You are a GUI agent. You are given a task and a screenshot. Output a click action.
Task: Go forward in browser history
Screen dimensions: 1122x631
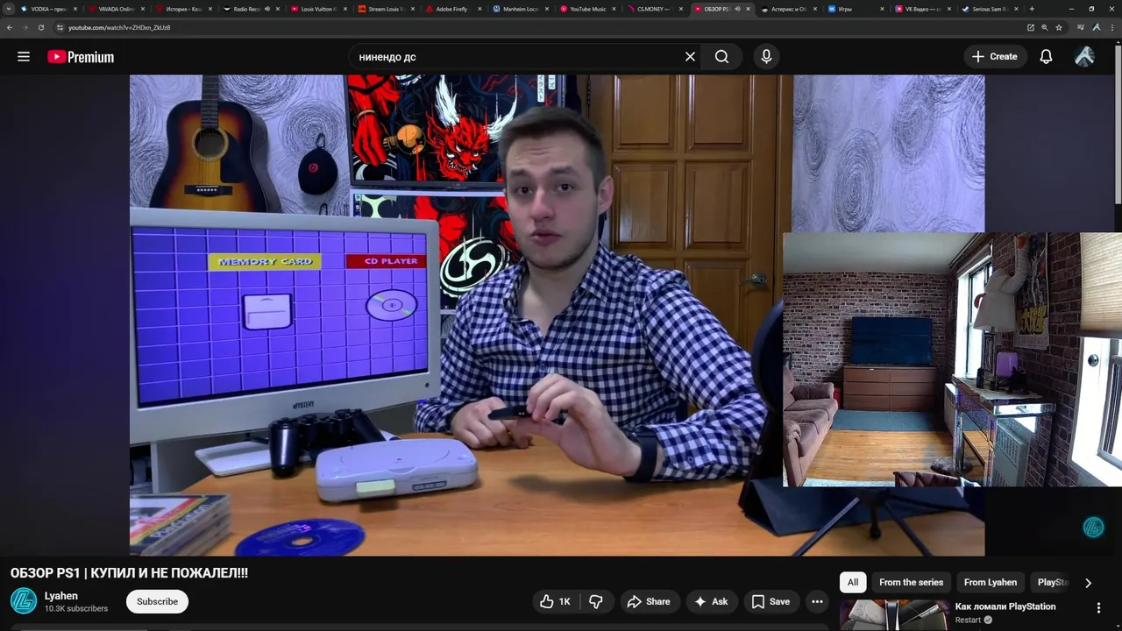pos(25,27)
